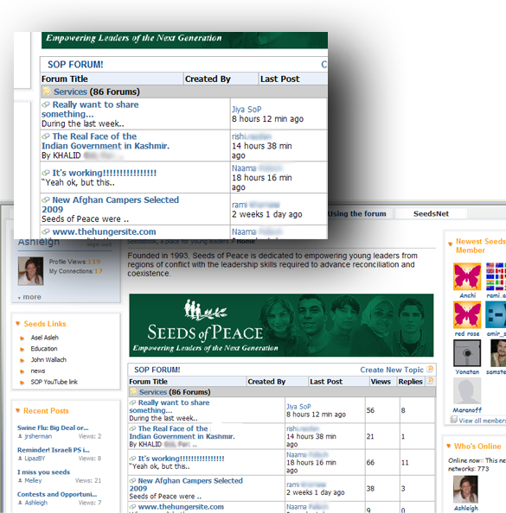Click Jiya SoP in the zoomed overlay
This screenshot has height=513, width=506.
[247, 110]
